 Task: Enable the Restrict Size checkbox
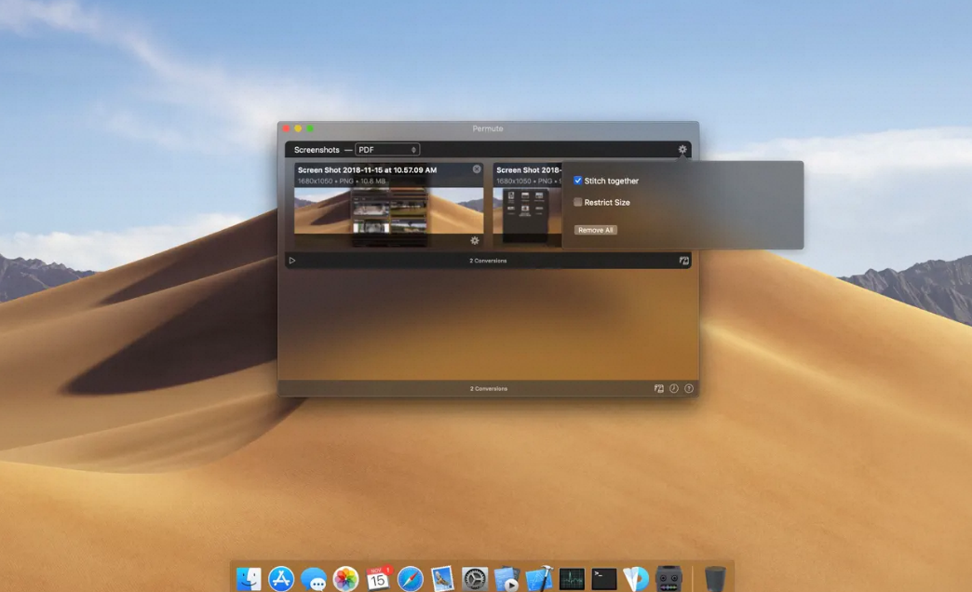[x=578, y=202]
